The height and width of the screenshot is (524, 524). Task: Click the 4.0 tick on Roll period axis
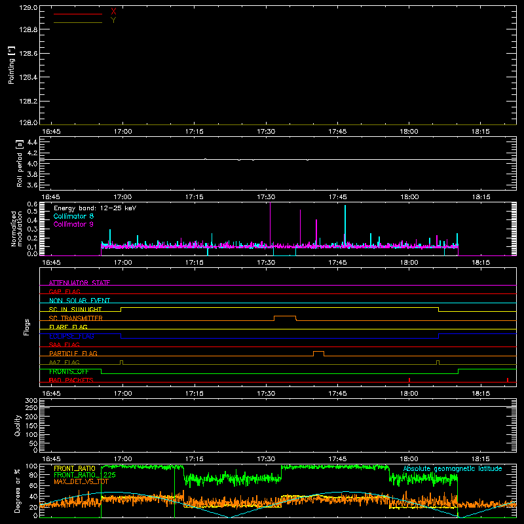[32, 164]
